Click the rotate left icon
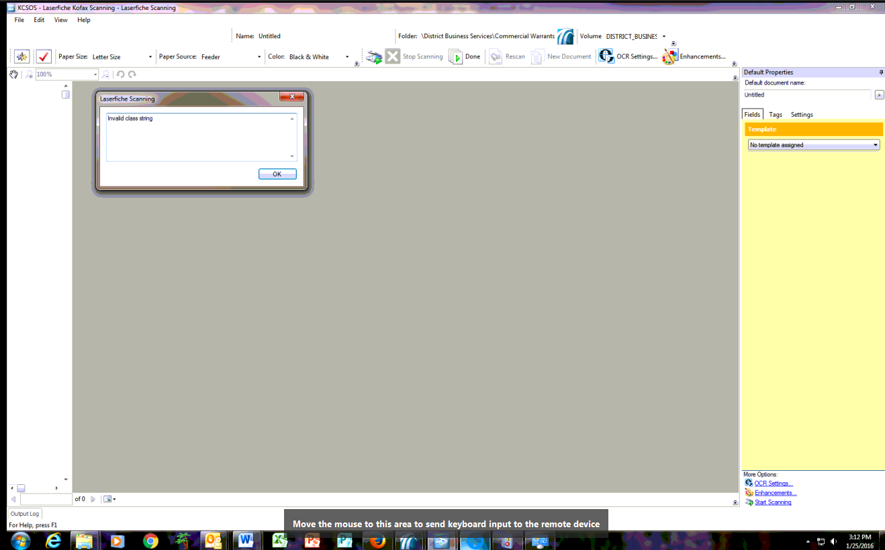This screenshot has height=550, width=885. click(121, 74)
